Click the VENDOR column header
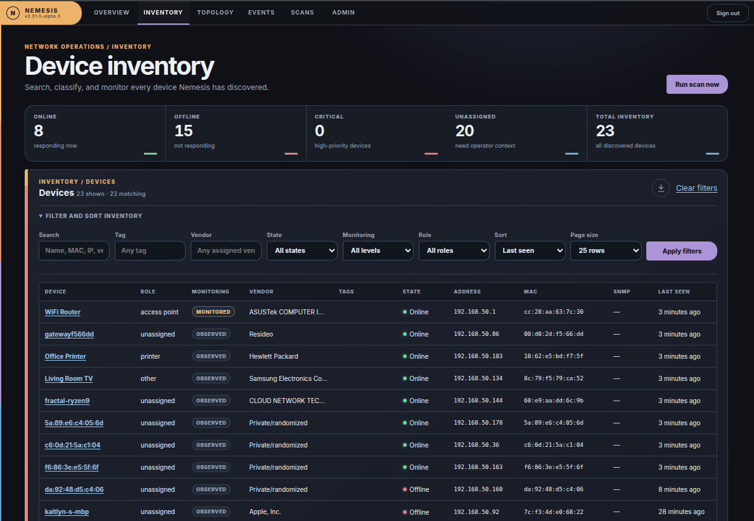The image size is (754, 521). click(x=261, y=292)
